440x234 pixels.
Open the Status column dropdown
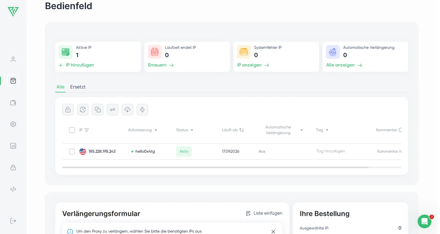[192, 130]
